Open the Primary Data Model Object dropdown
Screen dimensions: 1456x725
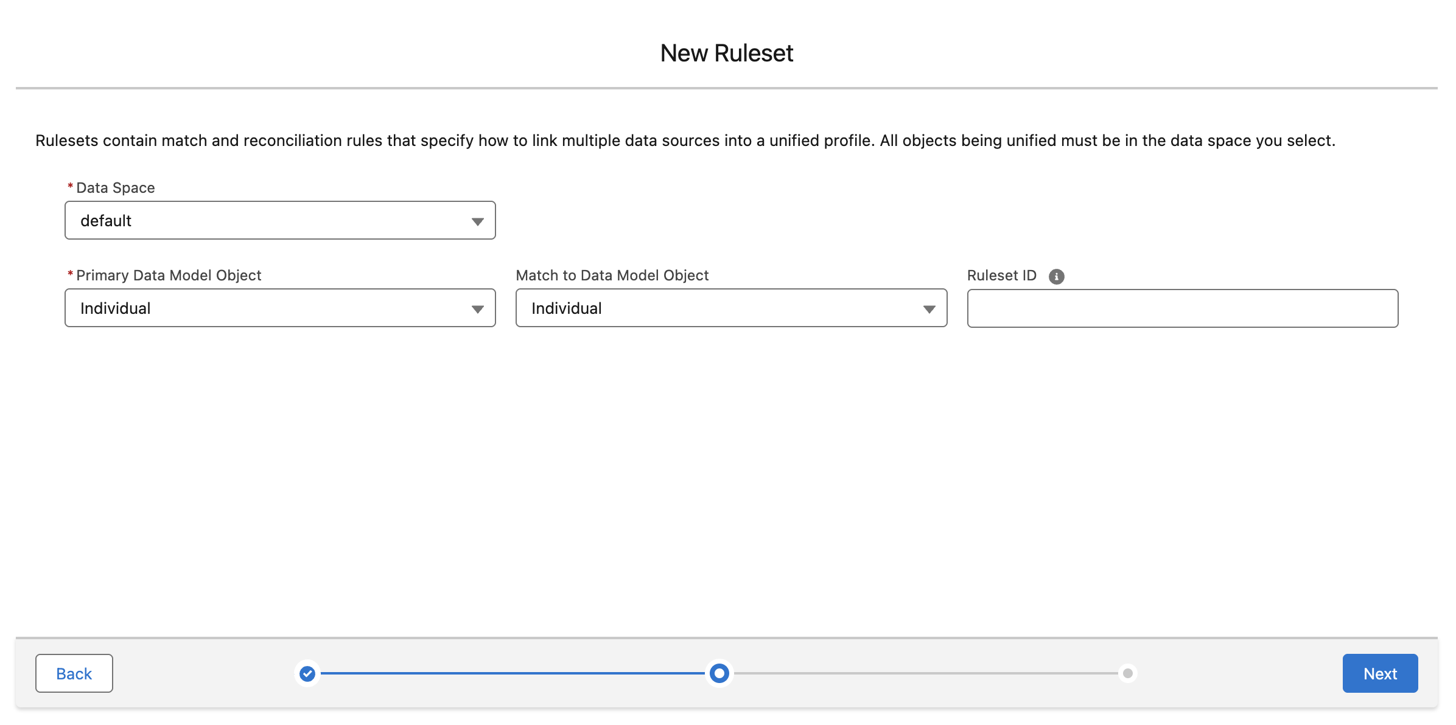pos(280,308)
